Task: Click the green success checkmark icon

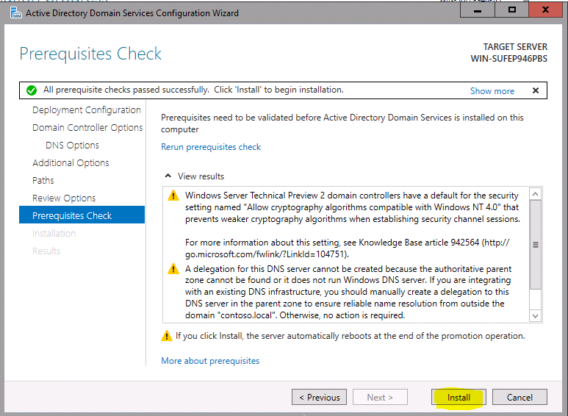Action: coord(32,90)
